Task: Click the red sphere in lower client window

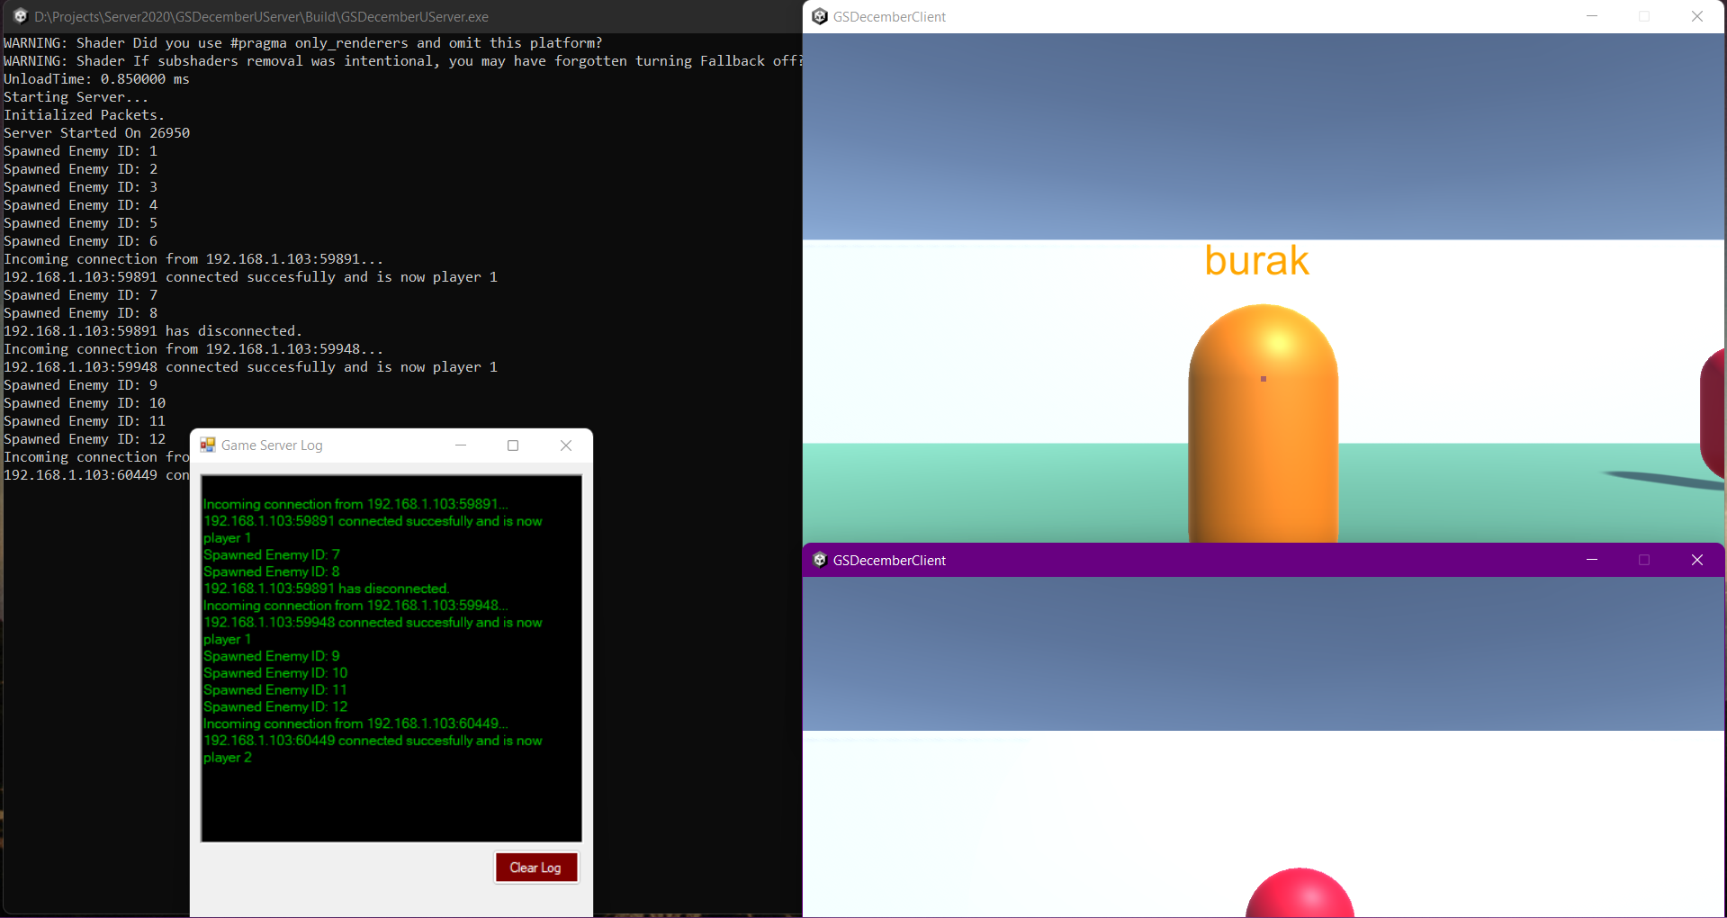Action: [1300, 894]
